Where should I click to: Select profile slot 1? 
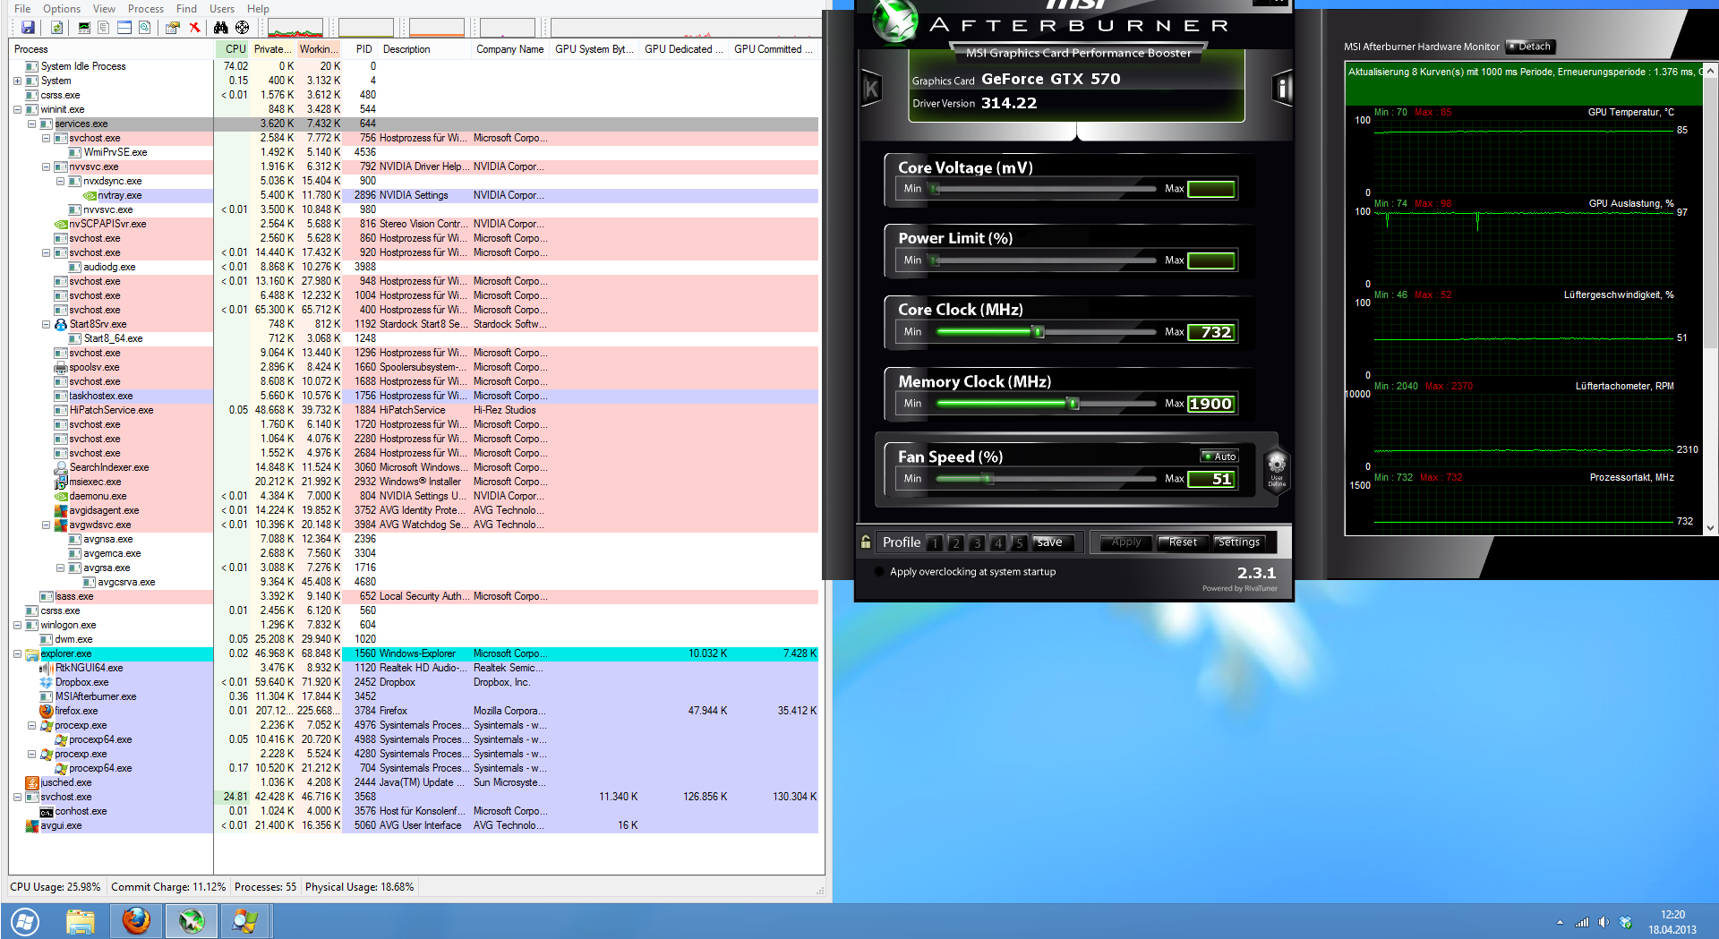pyautogui.click(x=935, y=542)
